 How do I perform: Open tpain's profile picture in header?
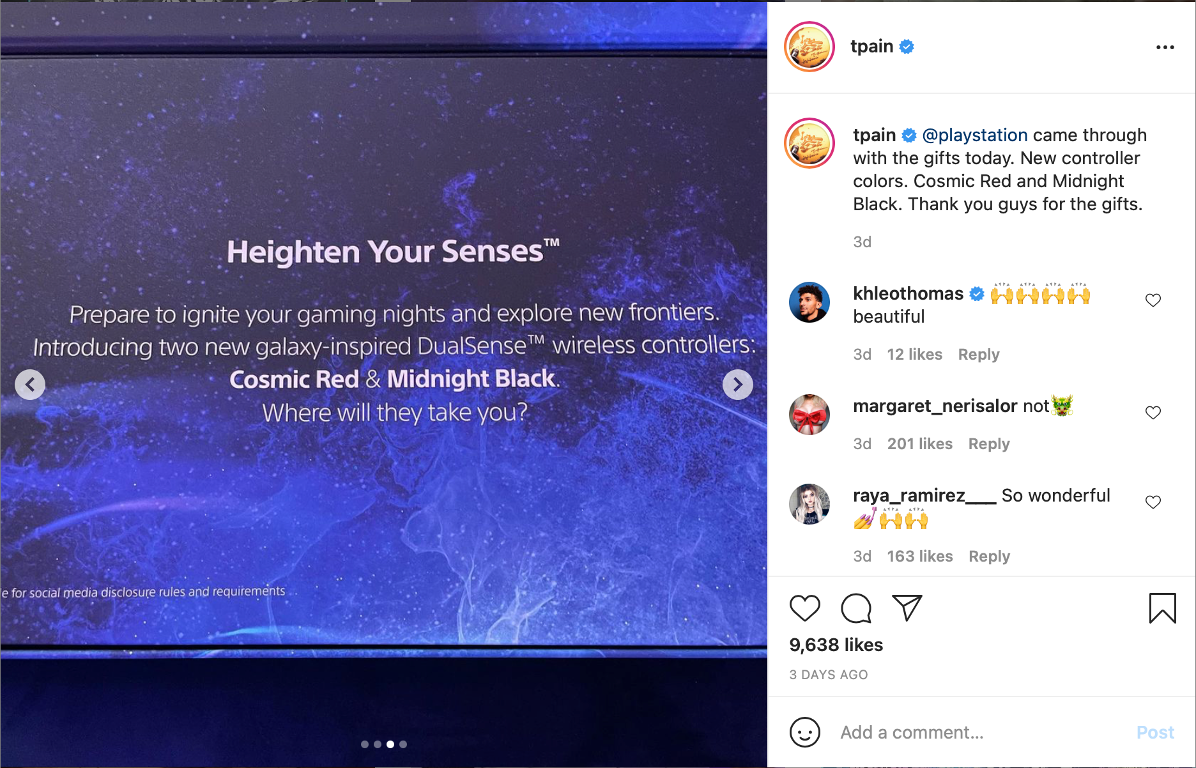pyautogui.click(x=809, y=47)
